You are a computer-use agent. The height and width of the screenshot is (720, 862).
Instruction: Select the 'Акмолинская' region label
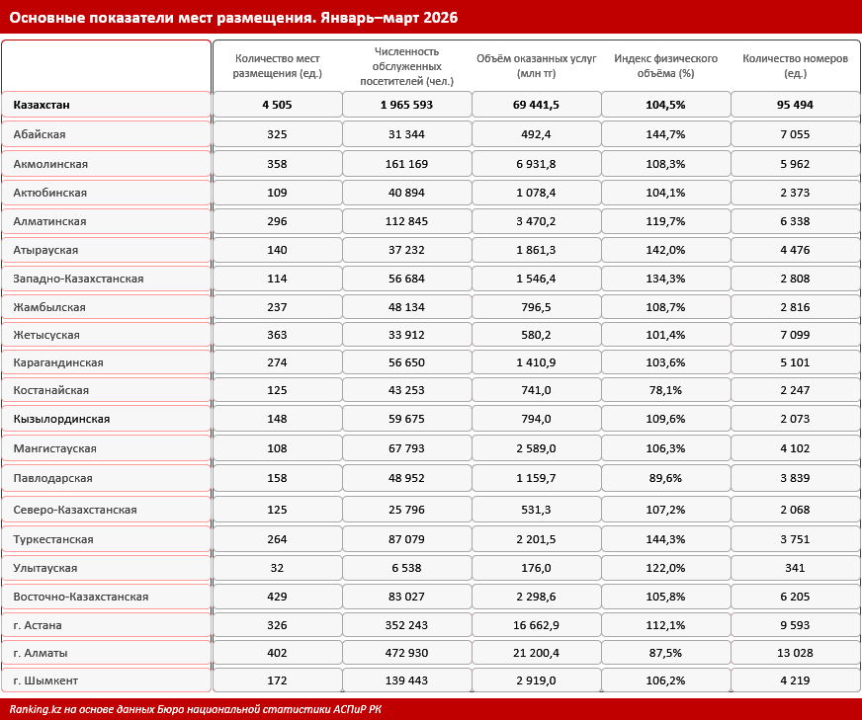click(50, 164)
